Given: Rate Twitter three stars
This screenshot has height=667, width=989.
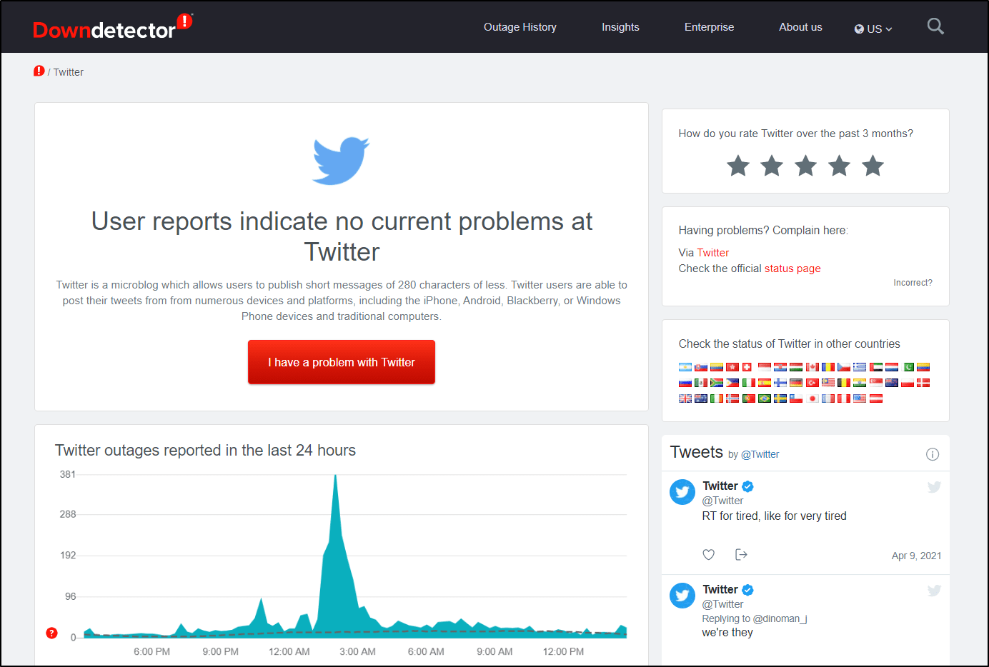Looking at the screenshot, I should point(805,166).
